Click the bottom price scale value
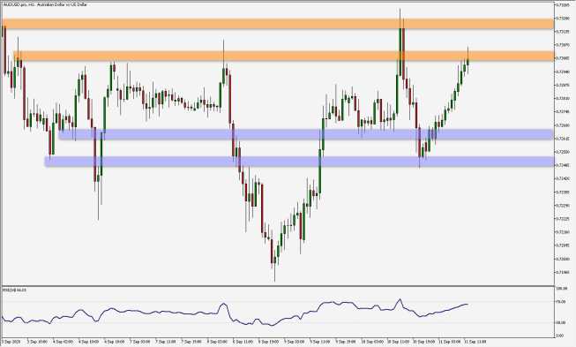The height and width of the screenshot is (347, 576). [x=563, y=272]
